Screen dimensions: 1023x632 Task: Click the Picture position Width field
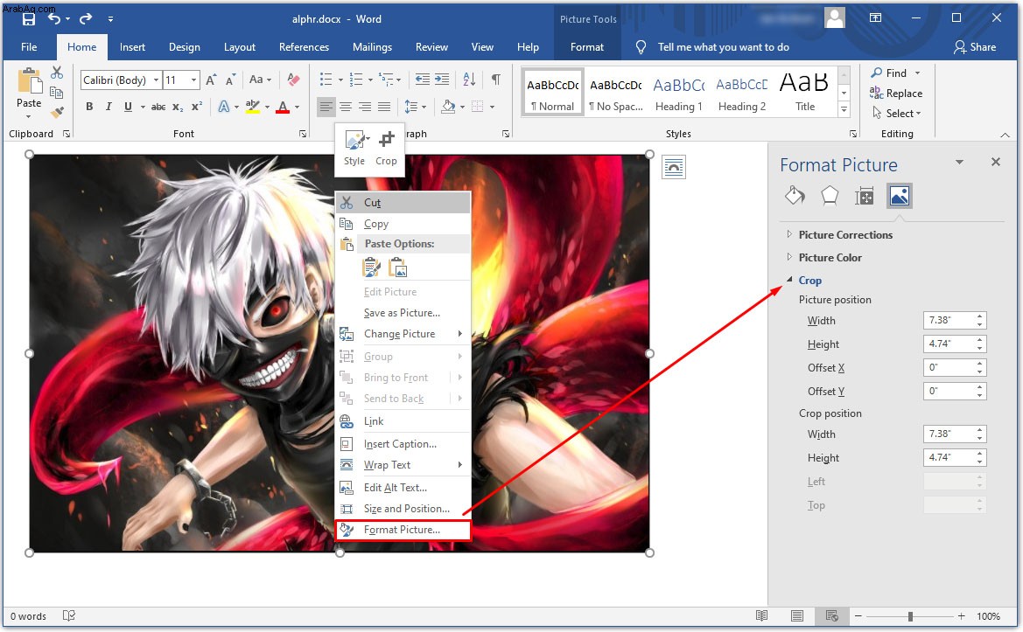(x=955, y=321)
